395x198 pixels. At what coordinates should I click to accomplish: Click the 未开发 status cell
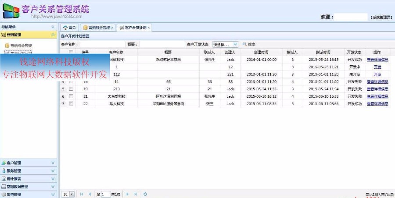click(354, 74)
